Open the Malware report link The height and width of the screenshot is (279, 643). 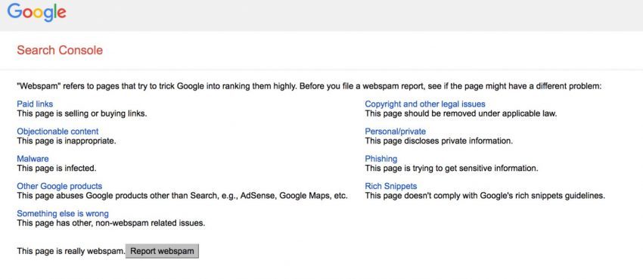33,159
